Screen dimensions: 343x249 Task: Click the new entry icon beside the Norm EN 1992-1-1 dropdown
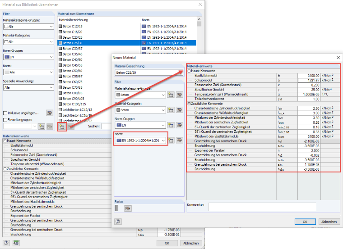pyautogui.click(x=171, y=140)
